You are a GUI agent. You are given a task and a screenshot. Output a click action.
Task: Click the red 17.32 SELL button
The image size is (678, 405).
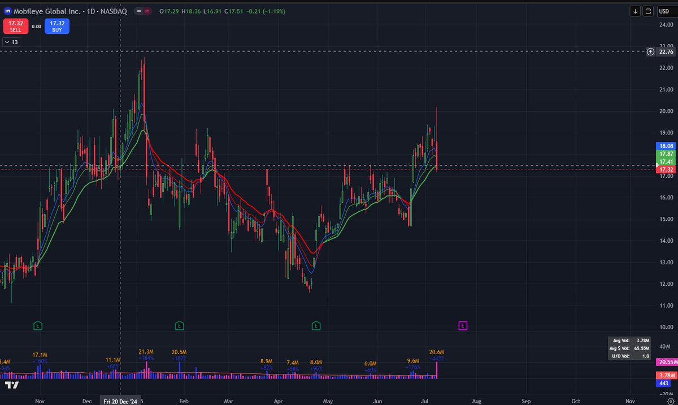point(15,26)
